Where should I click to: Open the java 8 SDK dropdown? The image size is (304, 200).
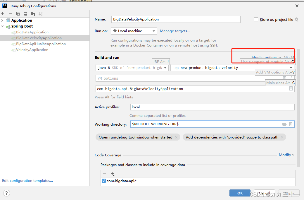[132, 68]
